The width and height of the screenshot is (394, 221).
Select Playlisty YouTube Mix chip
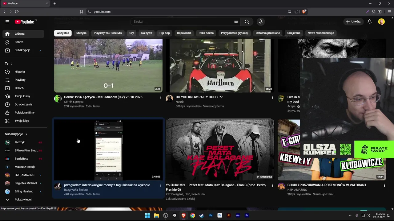pyautogui.click(x=108, y=33)
